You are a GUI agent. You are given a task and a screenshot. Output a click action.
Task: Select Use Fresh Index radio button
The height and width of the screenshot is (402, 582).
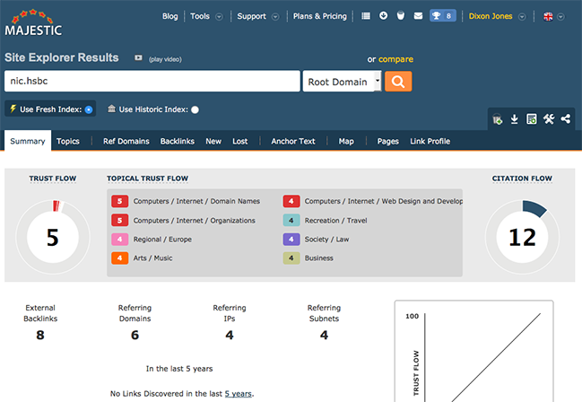[89, 109]
